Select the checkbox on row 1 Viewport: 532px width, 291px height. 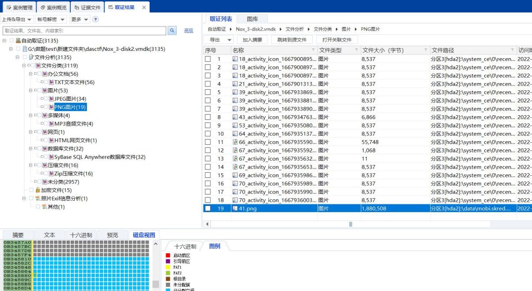208,59
